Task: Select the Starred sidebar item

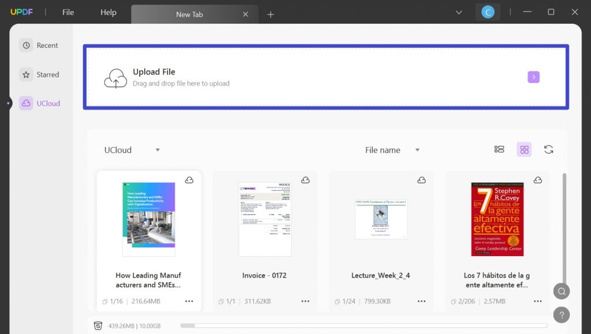Action: point(41,74)
